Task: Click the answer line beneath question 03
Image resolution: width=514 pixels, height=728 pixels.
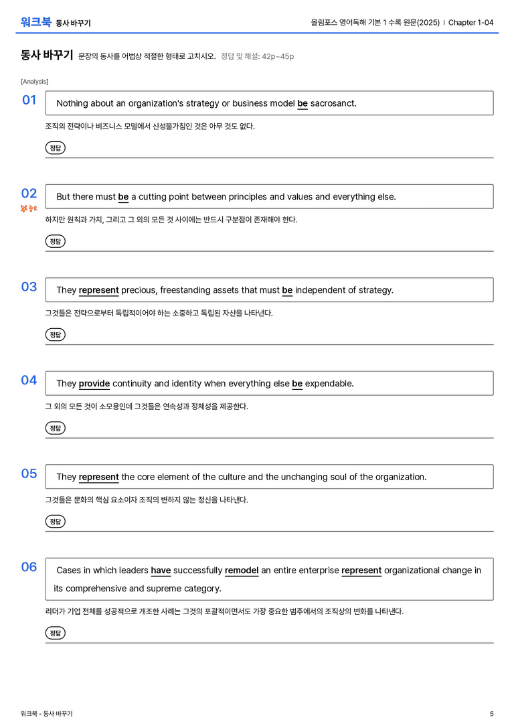Action: click(x=270, y=344)
